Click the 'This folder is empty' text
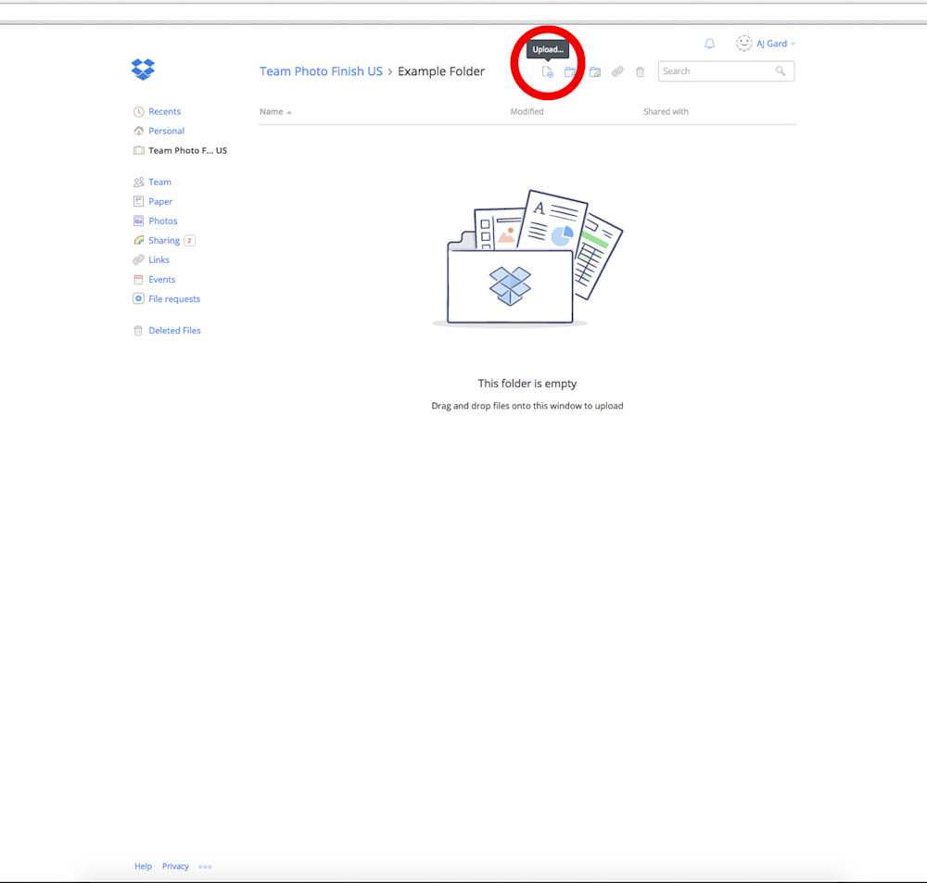927x883 pixels. (x=527, y=384)
